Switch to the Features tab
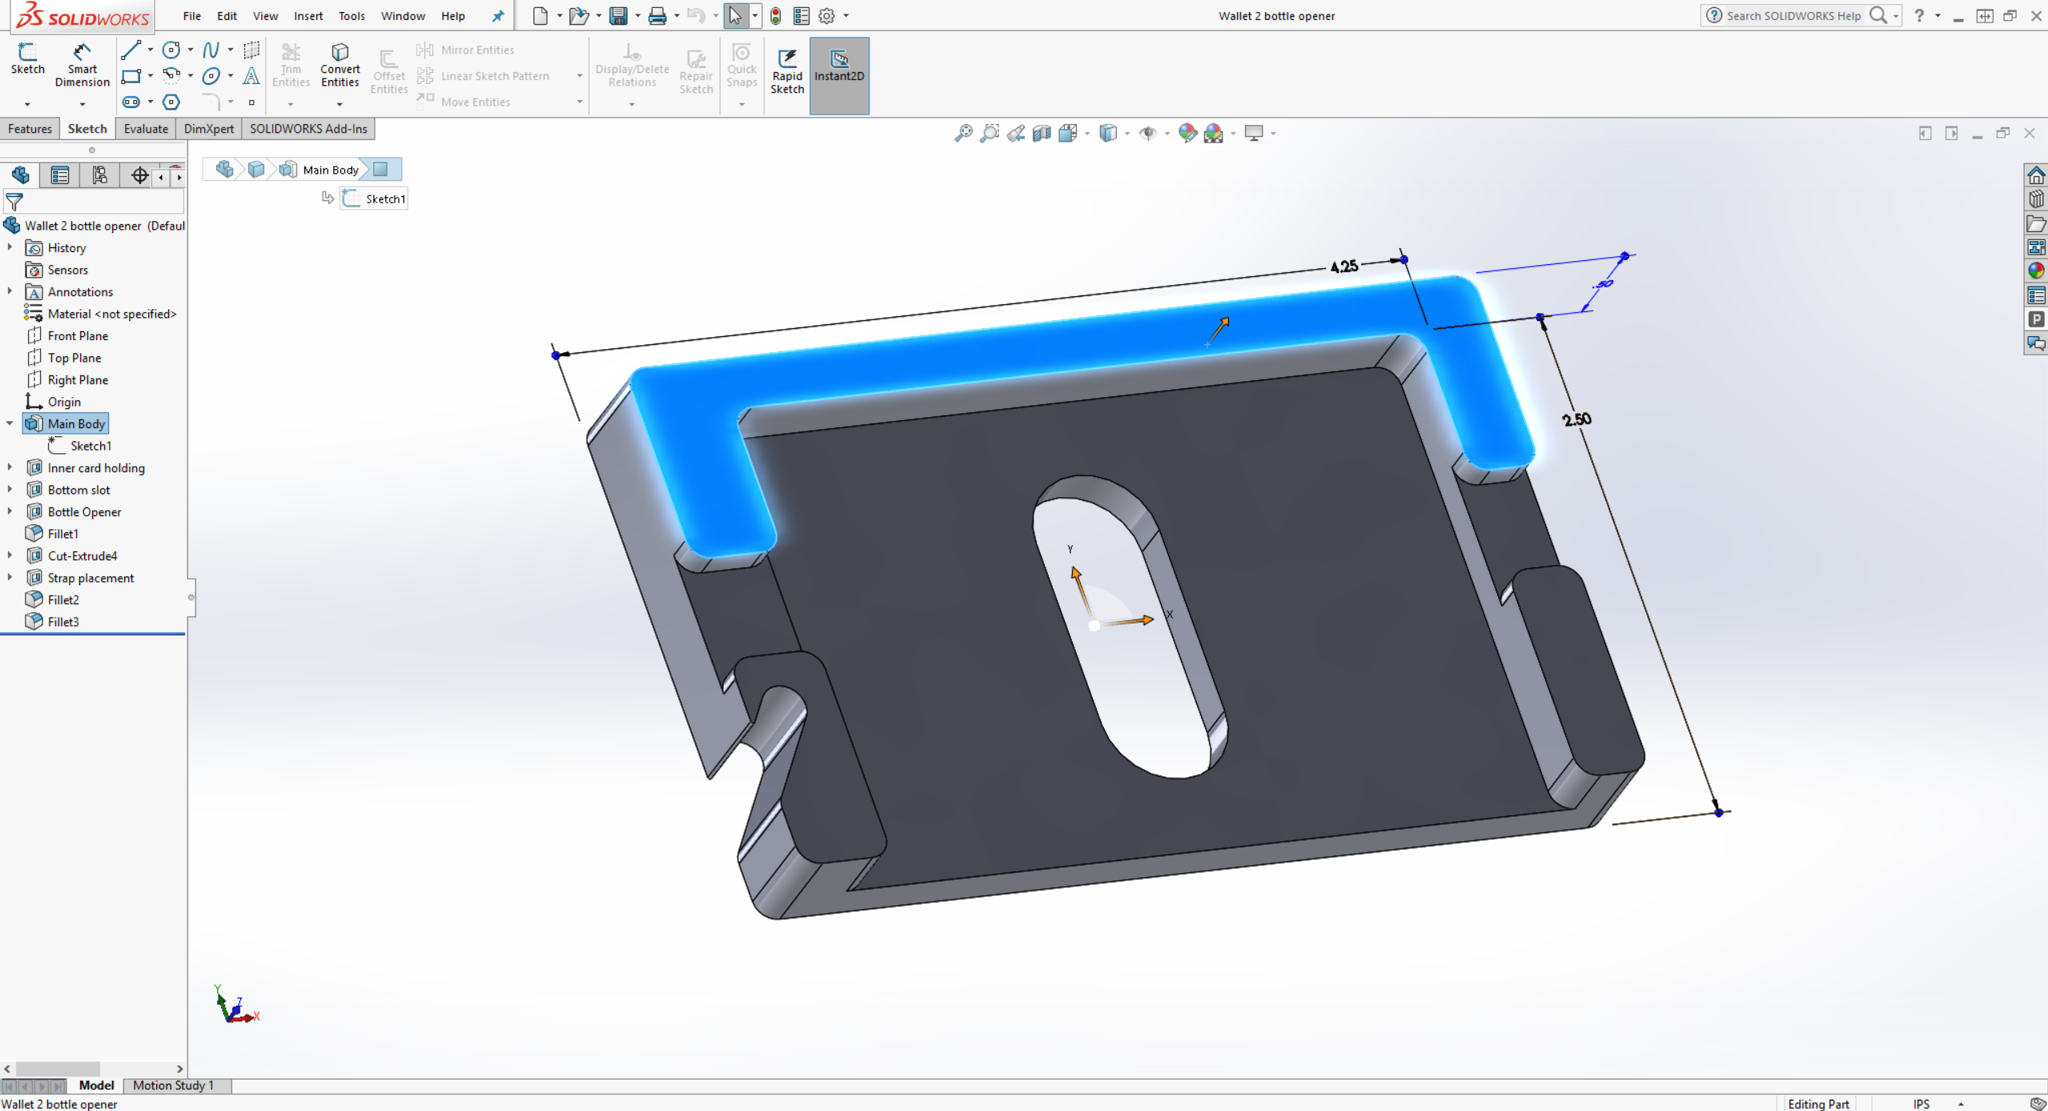This screenshot has height=1111, width=2048. [x=30, y=129]
